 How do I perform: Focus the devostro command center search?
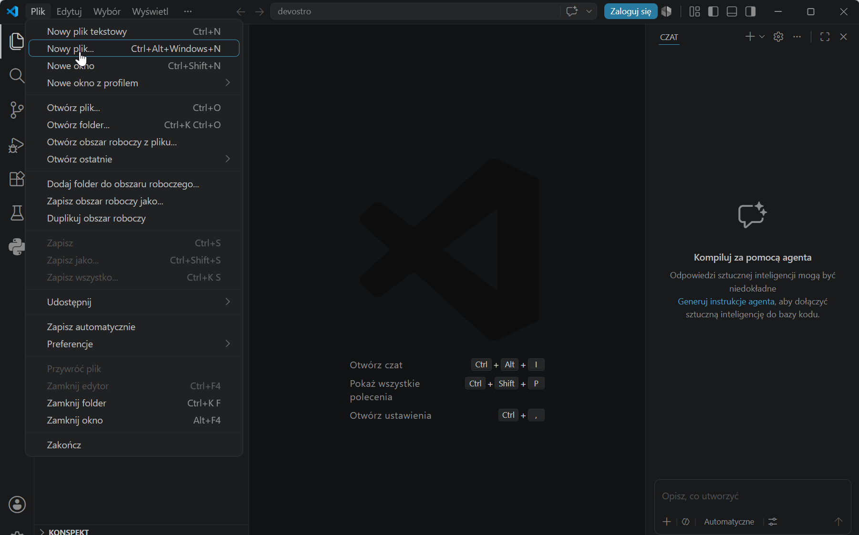tap(415, 11)
